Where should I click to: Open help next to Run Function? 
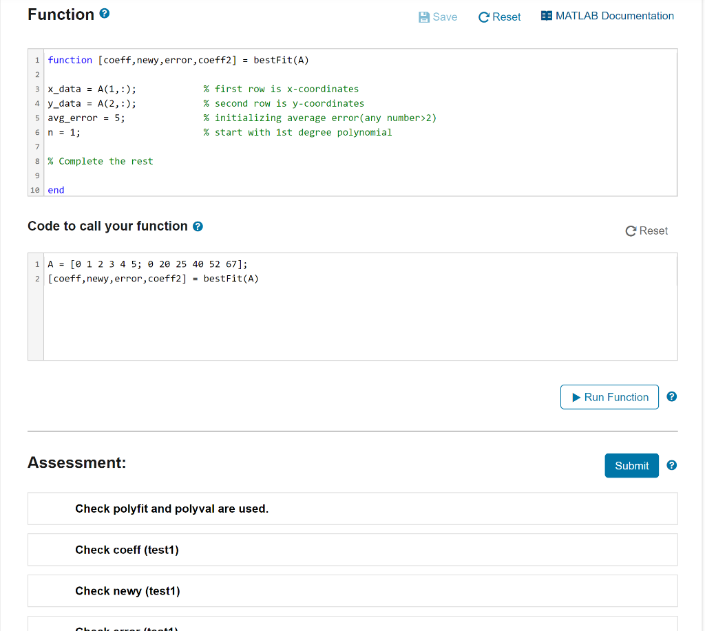(671, 396)
